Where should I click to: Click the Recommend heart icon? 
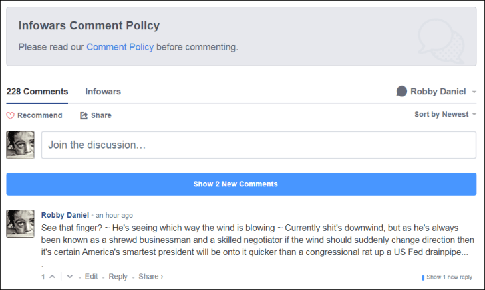(x=10, y=115)
